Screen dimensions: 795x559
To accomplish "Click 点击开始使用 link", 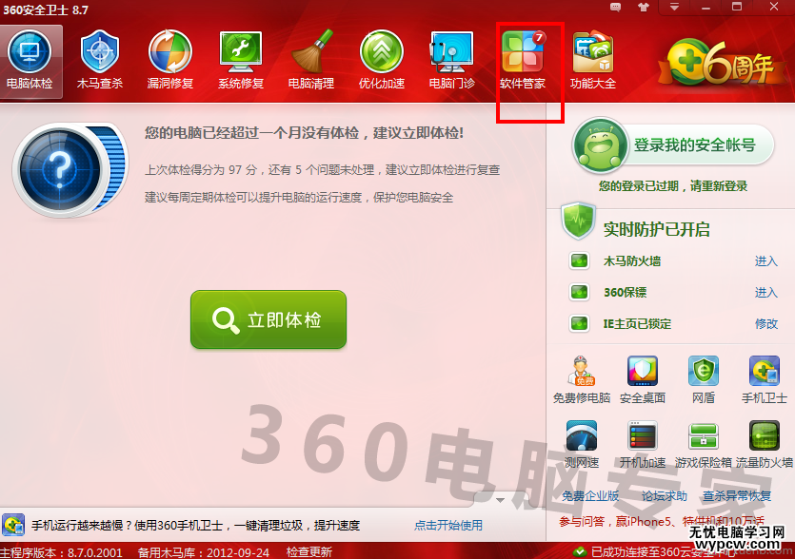I will click(x=448, y=526).
